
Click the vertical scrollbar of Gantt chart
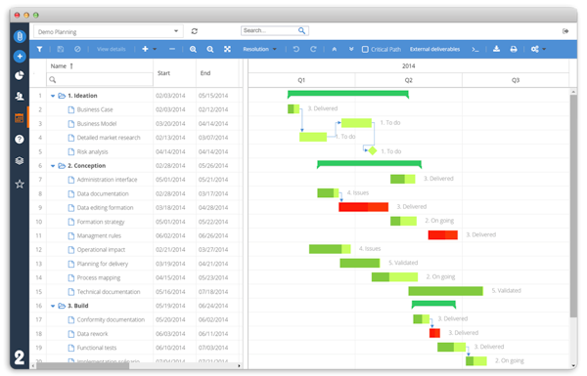(573, 205)
